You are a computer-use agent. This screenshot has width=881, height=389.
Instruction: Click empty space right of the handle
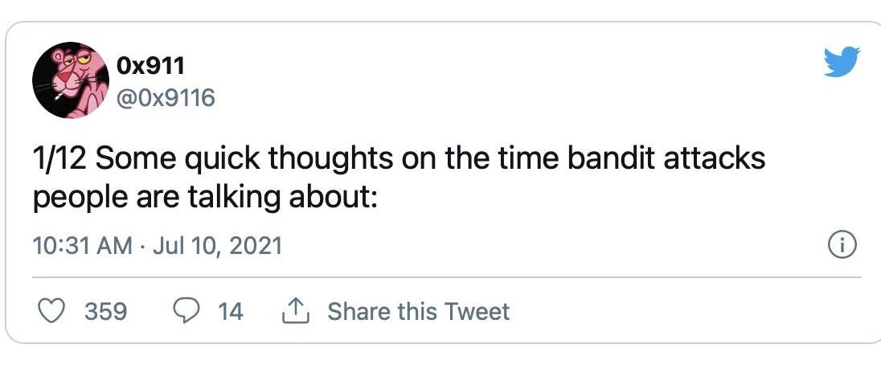coord(482,98)
